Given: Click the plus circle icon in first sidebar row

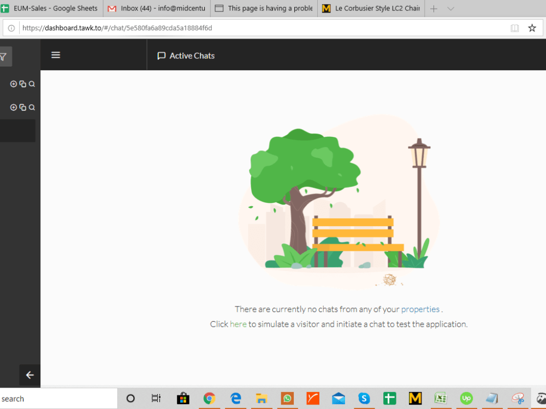Looking at the screenshot, I should point(14,84).
